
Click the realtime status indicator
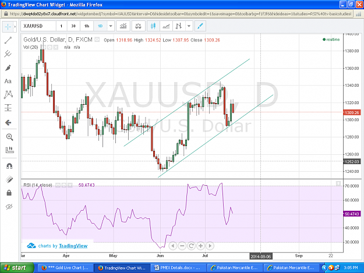point(331,40)
